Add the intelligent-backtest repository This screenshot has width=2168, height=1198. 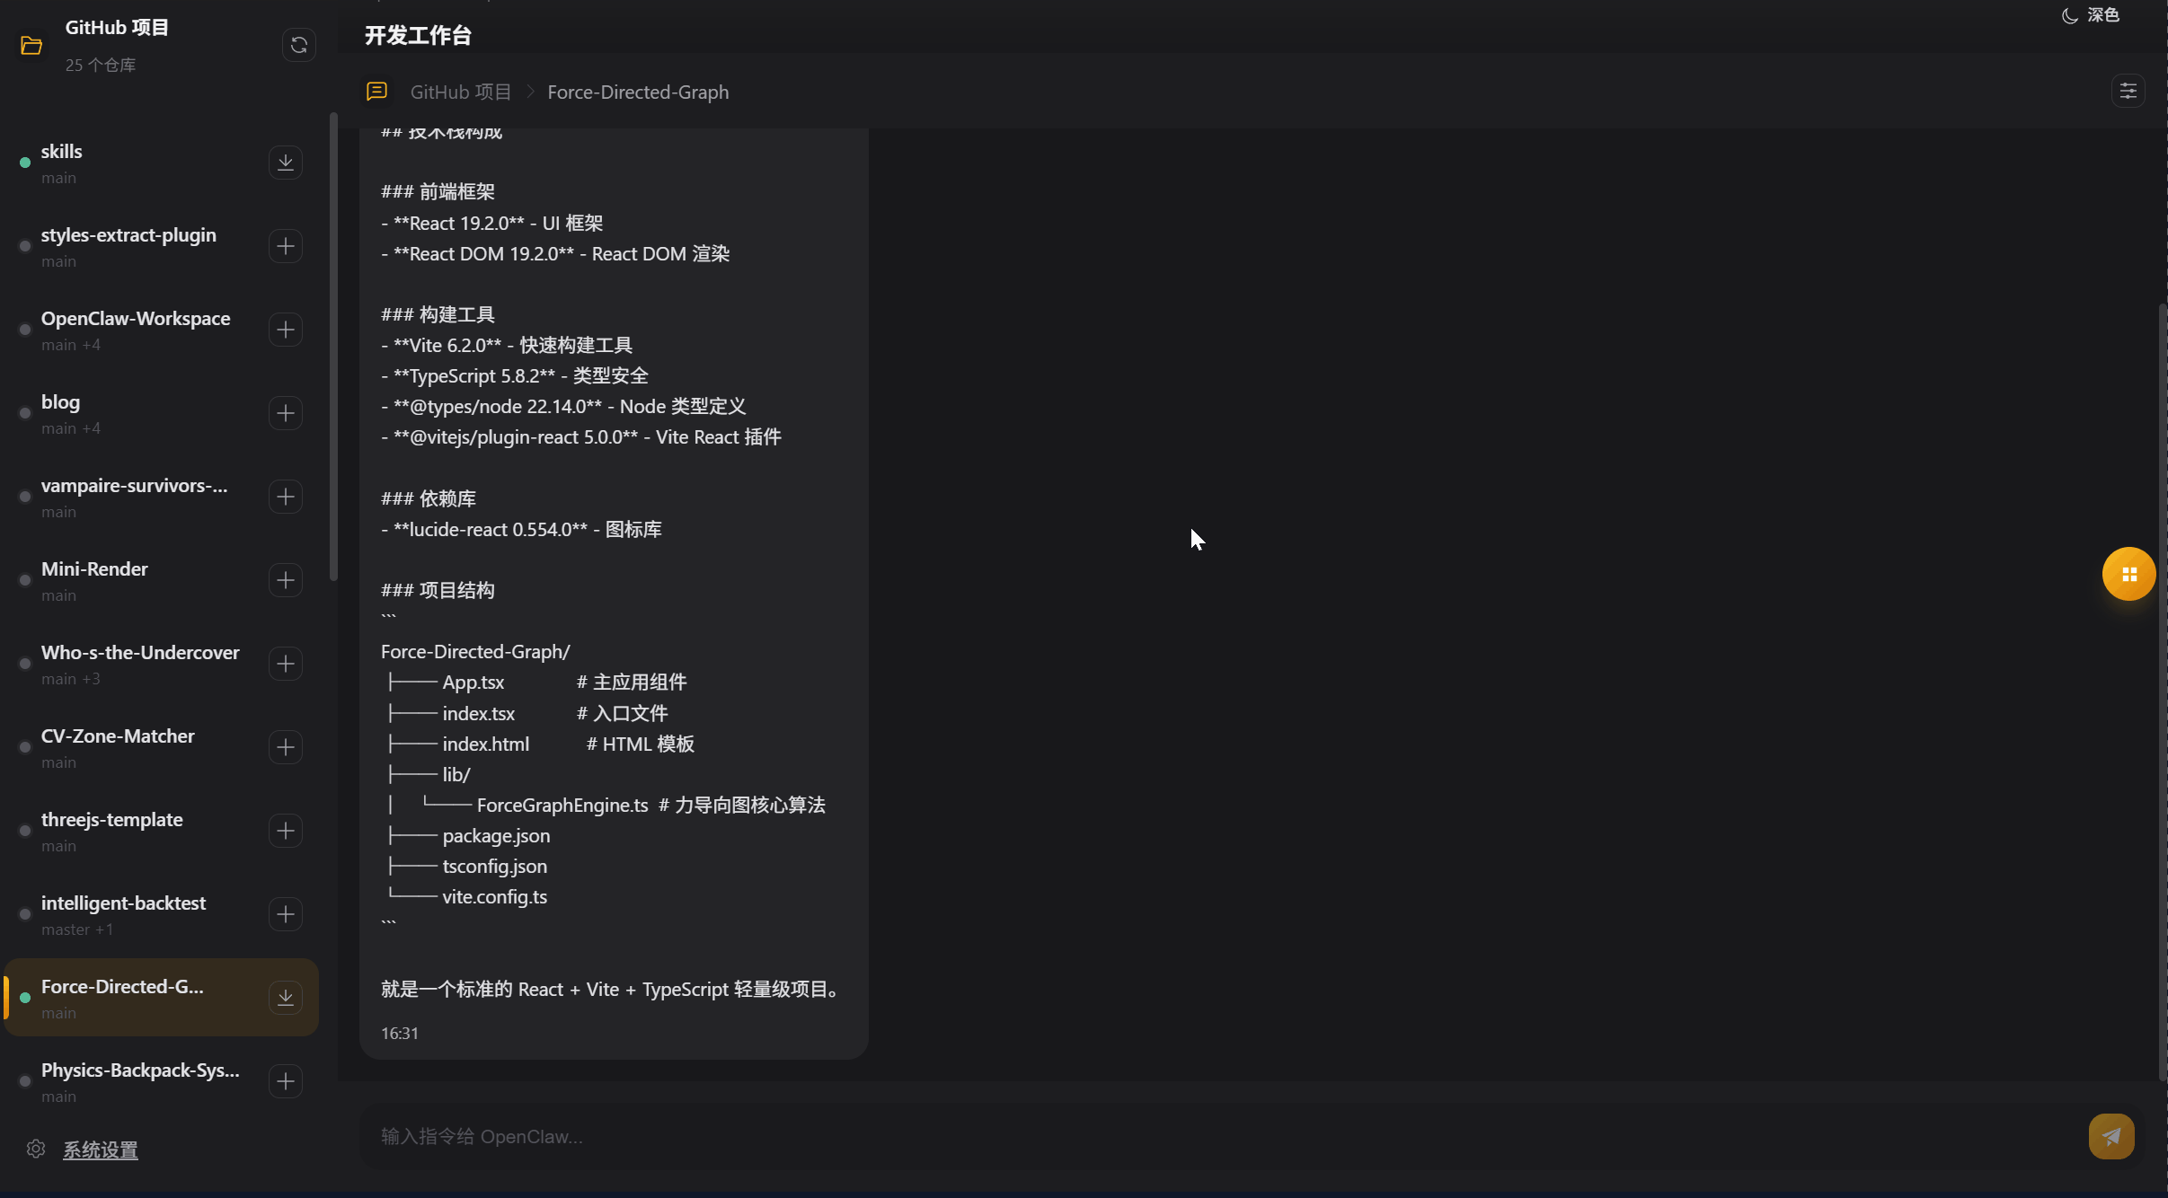[x=286, y=914]
